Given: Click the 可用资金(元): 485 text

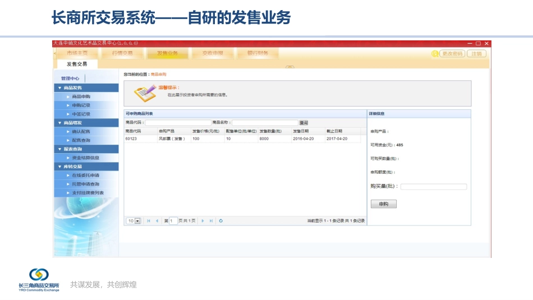Looking at the screenshot, I should (x=387, y=145).
